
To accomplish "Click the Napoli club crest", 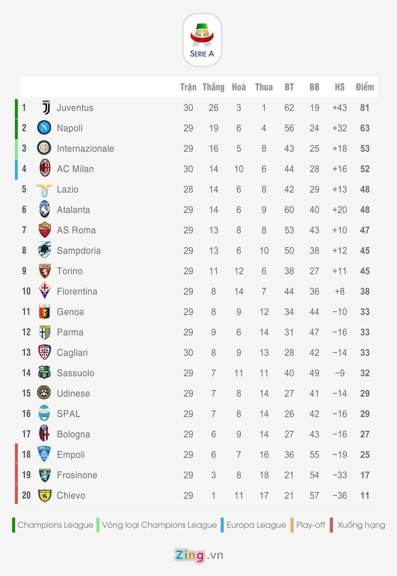I will coord(44,128).
